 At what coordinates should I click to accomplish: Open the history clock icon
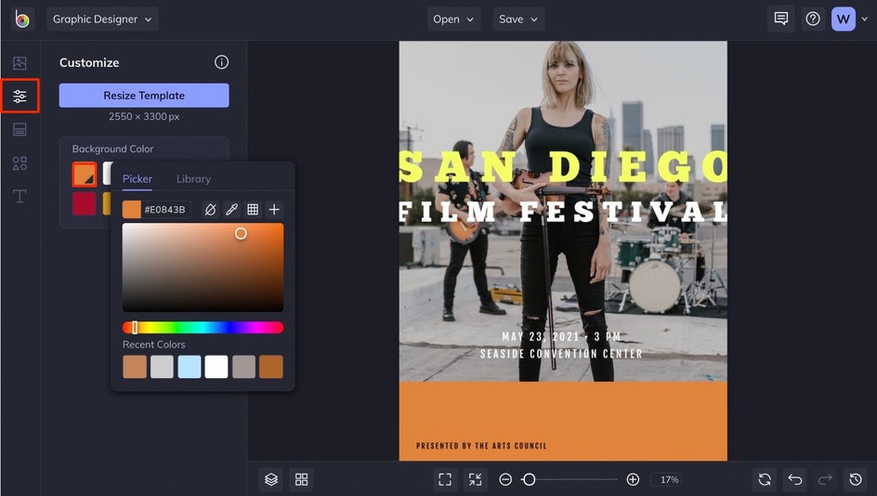coord(856,479)
